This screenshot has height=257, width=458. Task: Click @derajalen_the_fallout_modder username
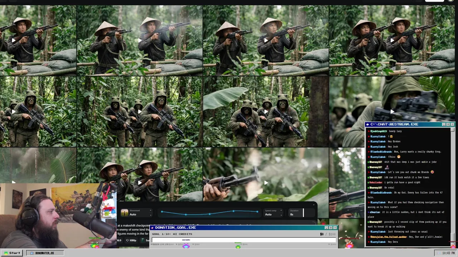tap(389, 237)
